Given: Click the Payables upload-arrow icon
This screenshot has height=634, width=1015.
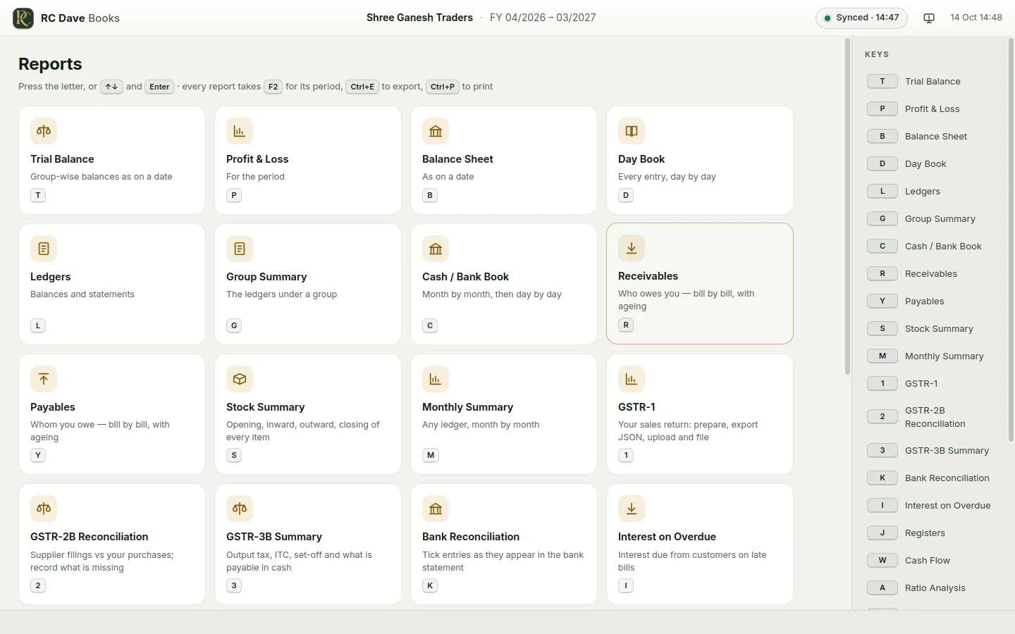Looking at the screenshot, I should tap(44, 379).
